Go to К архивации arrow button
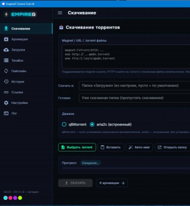The height and width of the screenshot is (206, 190). [112, 183]
